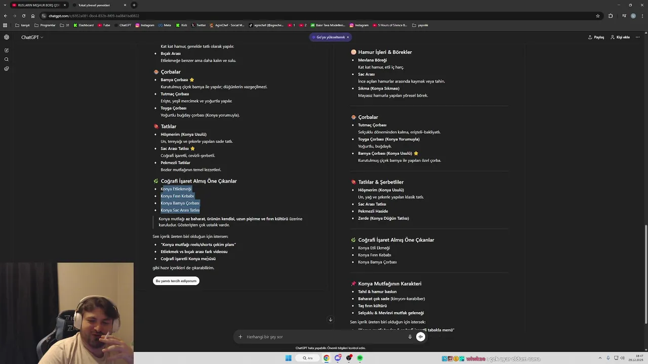Open the apps grid in bookmarks bar
Viewport: 648px width, 364px height.
(5, 25)
